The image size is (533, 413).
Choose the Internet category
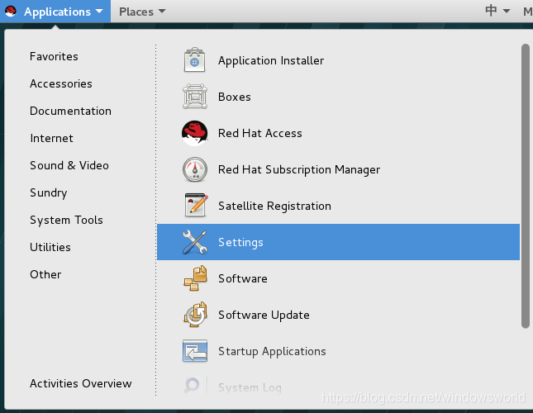tap(51, 138)
